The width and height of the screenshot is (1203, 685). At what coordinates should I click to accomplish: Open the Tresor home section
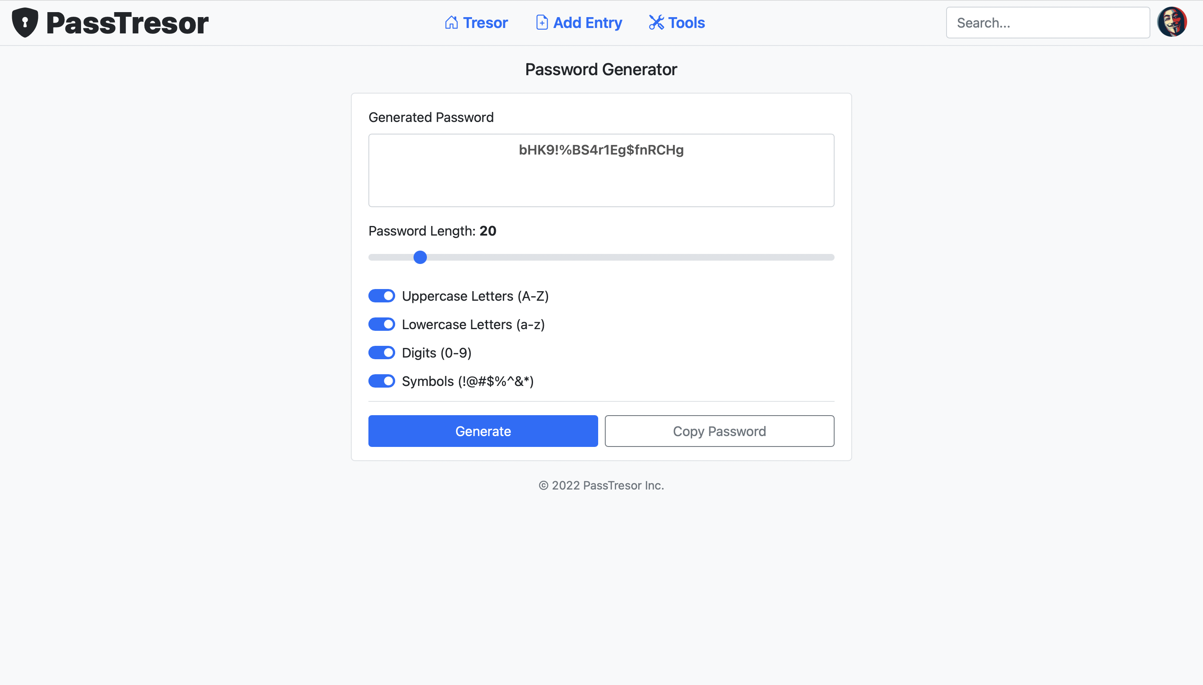[x=476, y=22]
